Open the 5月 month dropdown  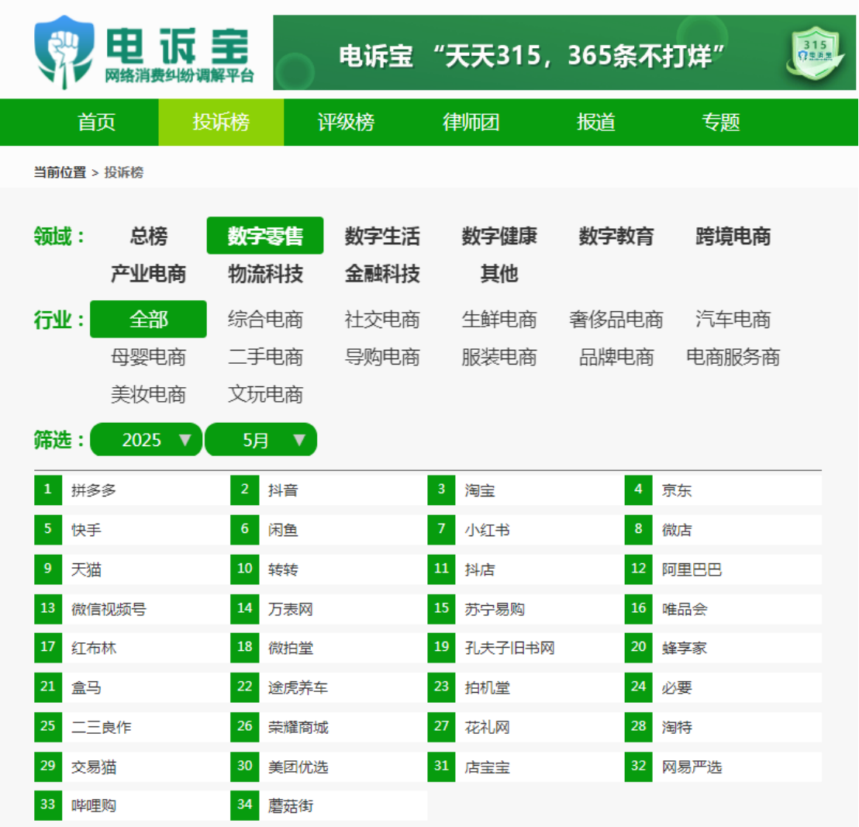click(260, 440)
